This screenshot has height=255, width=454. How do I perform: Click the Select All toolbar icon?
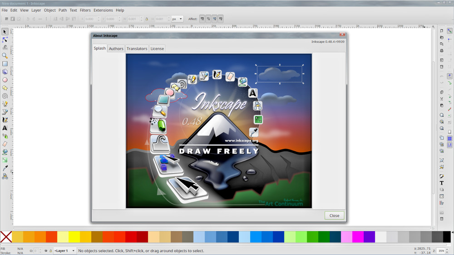6,19
